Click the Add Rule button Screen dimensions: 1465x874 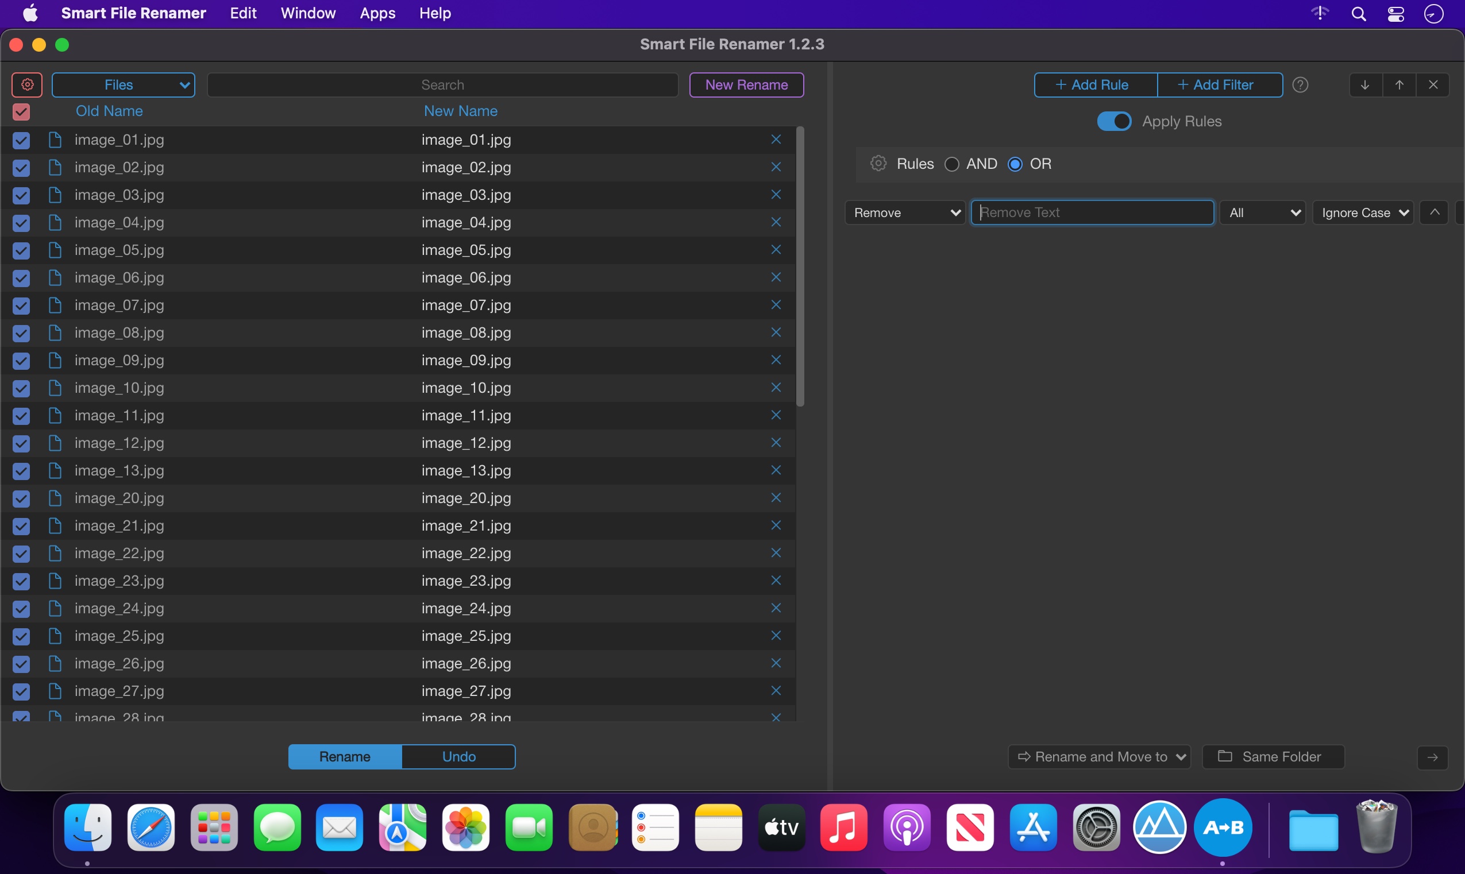[x=1096, y=85]
